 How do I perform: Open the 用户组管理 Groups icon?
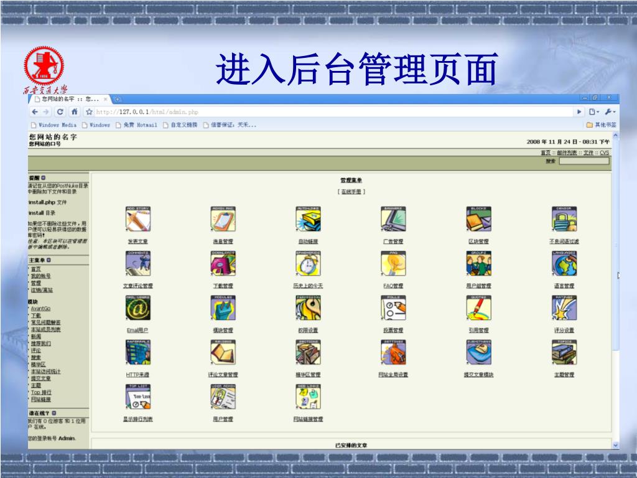tap(478, 263)
